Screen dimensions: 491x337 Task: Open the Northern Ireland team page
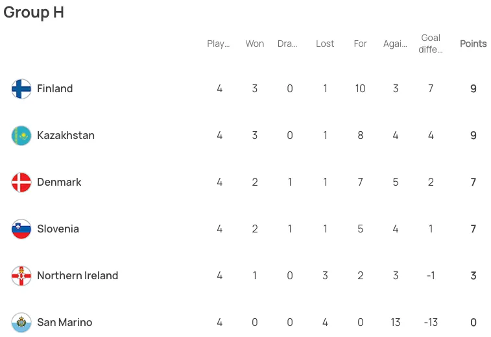pos(78,275)
